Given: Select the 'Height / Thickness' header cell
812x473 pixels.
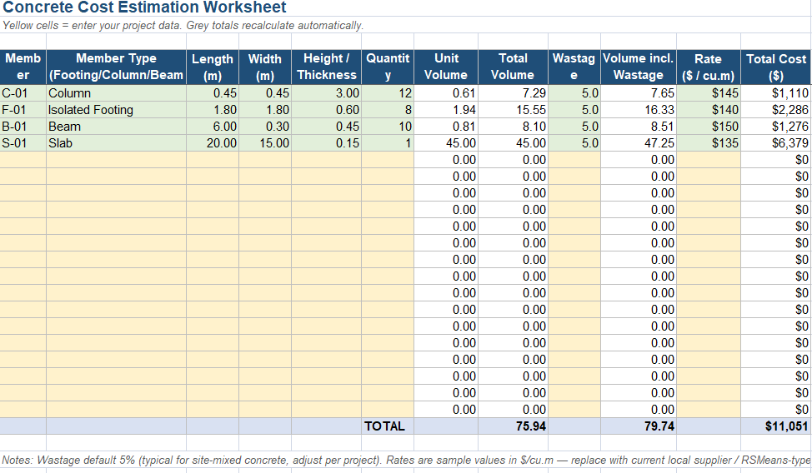Looking at the screenshot, I should pyautogui.click(x=327, y=67).
